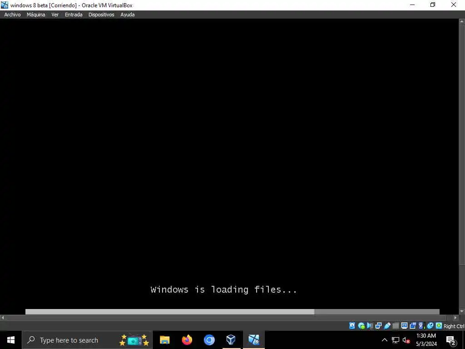Click the recording status icon
Viewport: 465px width, 349px height.
(x=412, y=326)
